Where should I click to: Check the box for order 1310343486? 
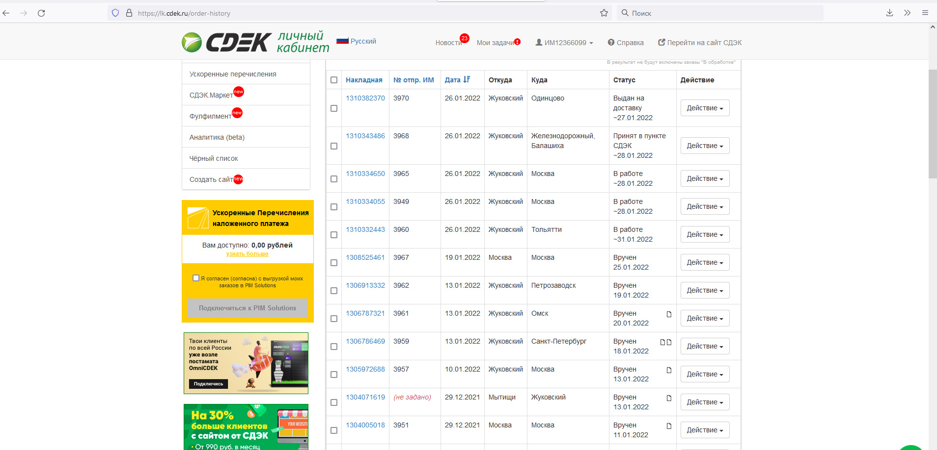[x=334, y=146]
